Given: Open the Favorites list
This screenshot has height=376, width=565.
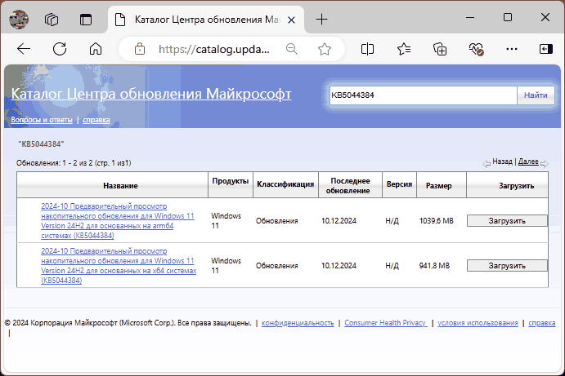Looking at the screenshot, I should point(404,49).
